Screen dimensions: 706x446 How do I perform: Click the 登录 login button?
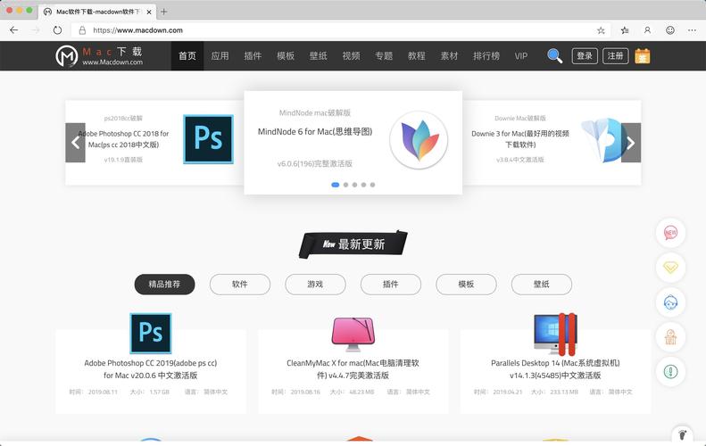point(585,56)
